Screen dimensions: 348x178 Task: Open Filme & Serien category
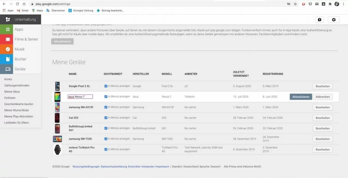coord(20,39)
